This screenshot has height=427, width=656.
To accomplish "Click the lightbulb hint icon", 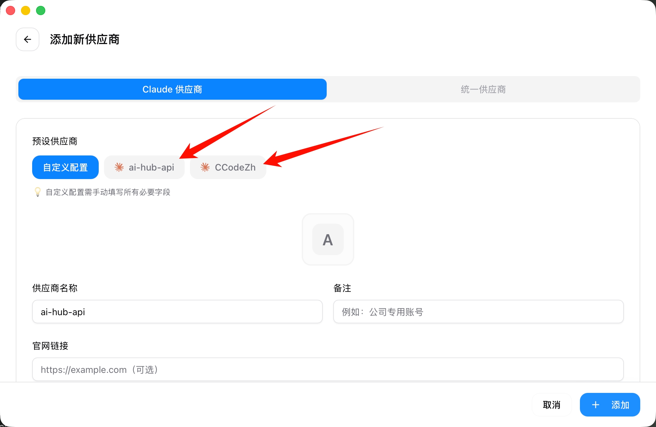I will [x=37, y=192].
